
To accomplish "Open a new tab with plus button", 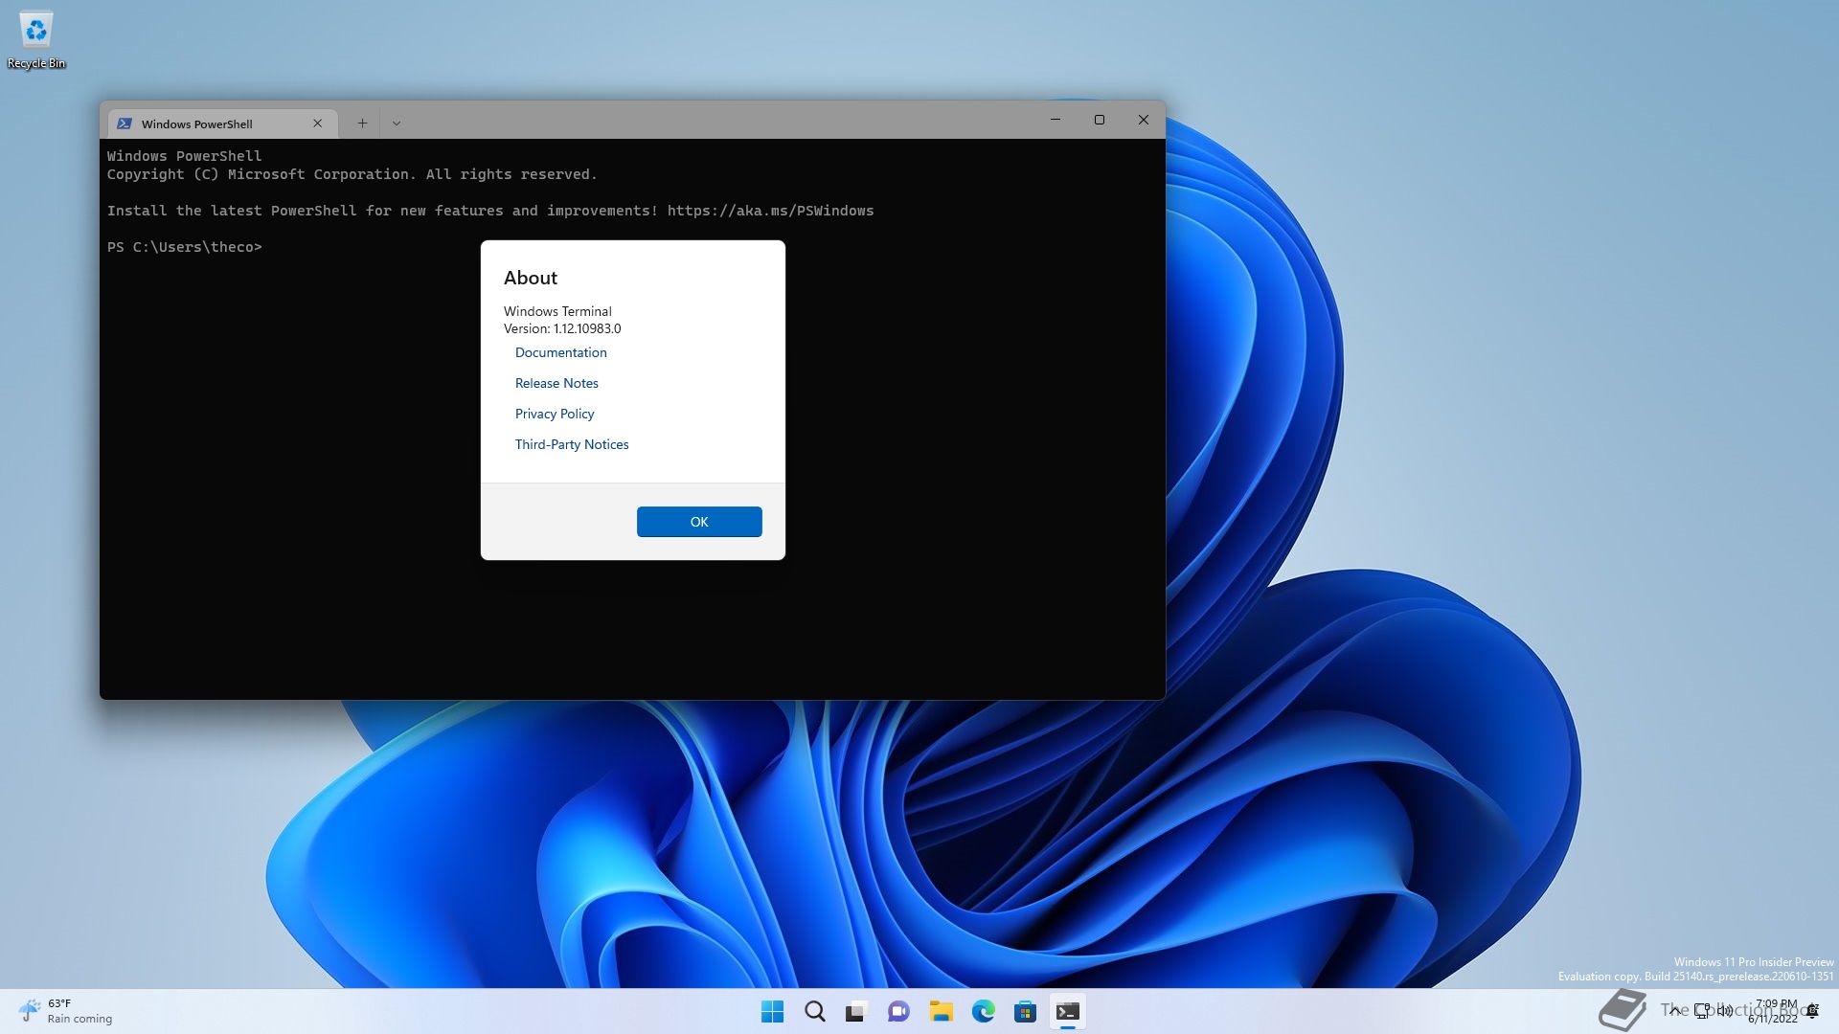I will pyautogui.click(x=362, y=123).
